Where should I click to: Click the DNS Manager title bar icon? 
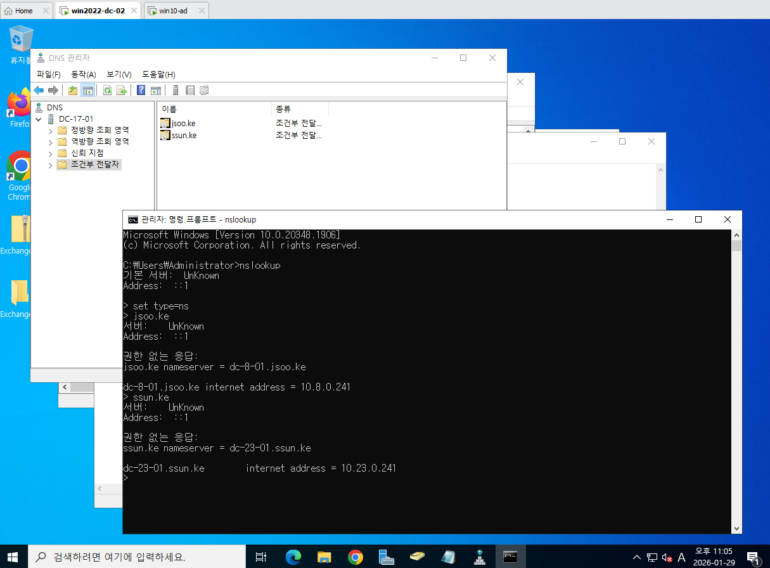coord(41,58)
